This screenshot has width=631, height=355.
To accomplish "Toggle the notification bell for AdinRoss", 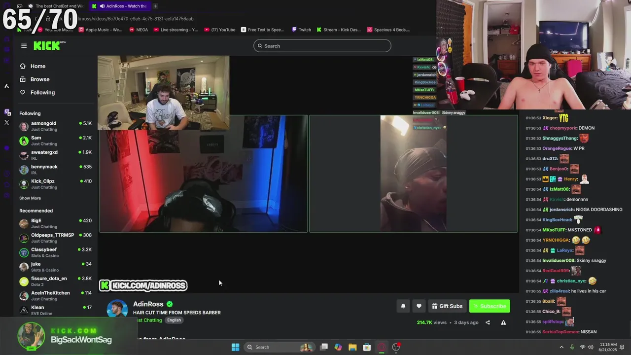I will click(x=403, y=306).
